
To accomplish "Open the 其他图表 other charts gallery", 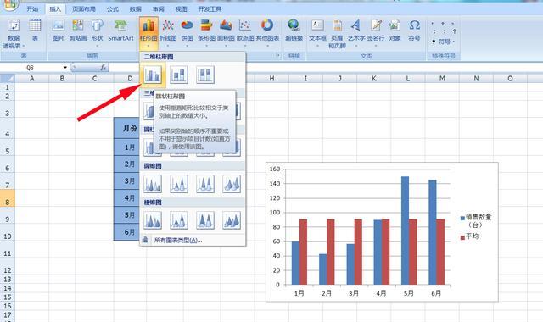I will click(x=267, y=33).
